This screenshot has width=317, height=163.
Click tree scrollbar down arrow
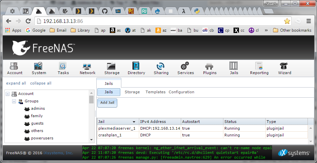(91, 140)
